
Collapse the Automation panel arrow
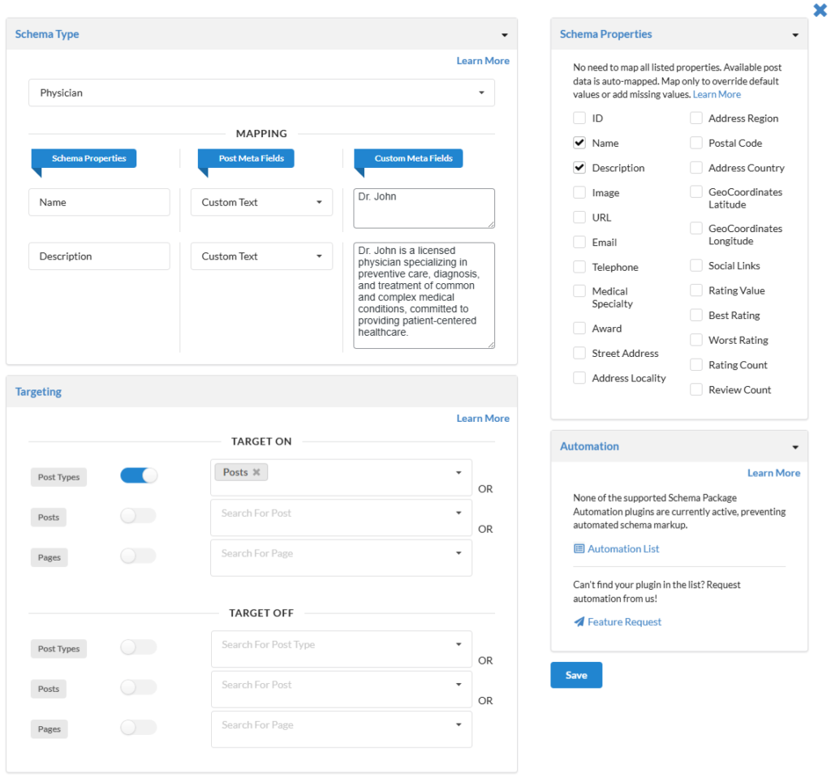click(794, 447)
